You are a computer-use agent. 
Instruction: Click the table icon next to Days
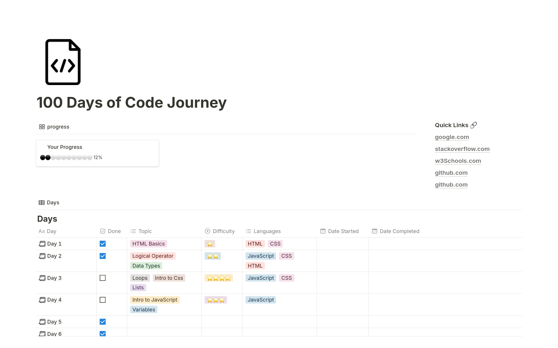[42, 202]
